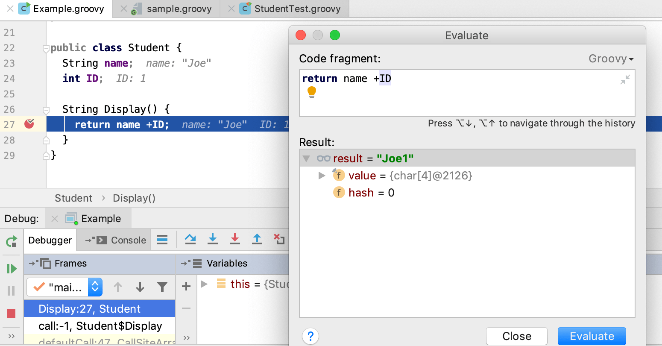Expand the value variable under result

tap(322, 175)
